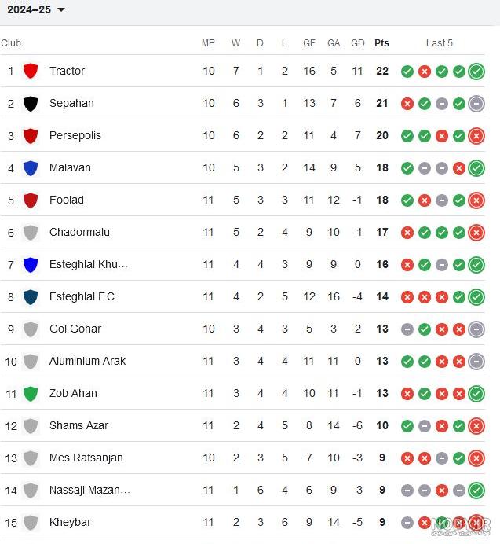Click Sepahan's black shield logo

[31, 104]
